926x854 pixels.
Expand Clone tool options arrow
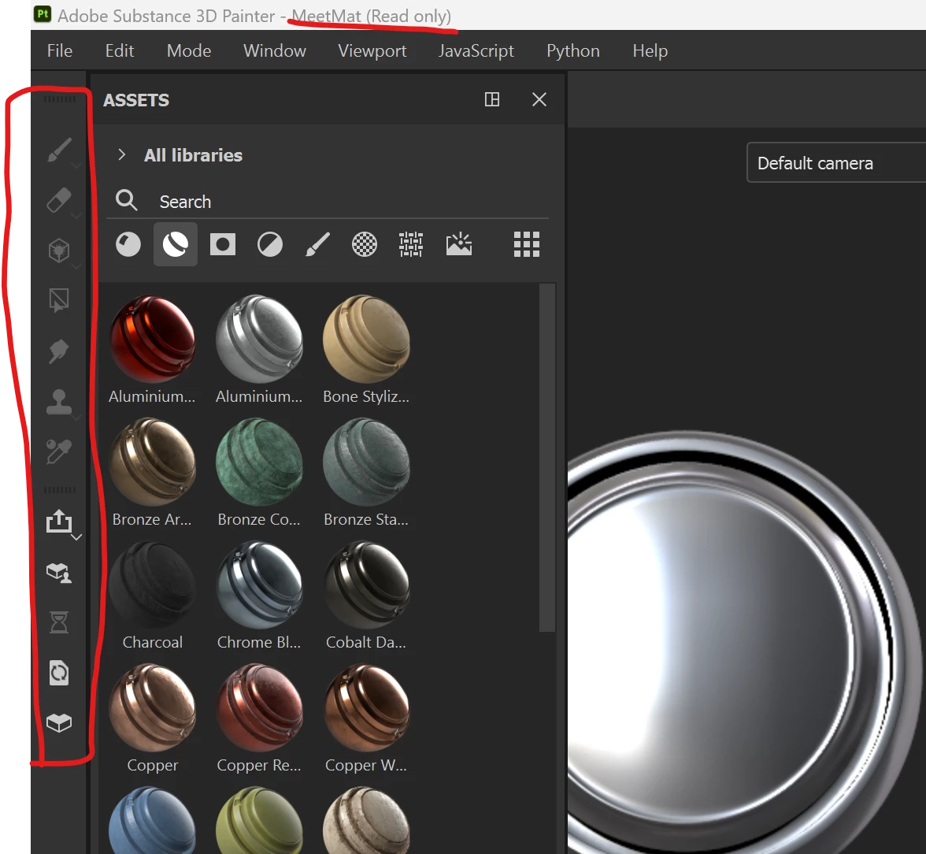pos(76,418)
